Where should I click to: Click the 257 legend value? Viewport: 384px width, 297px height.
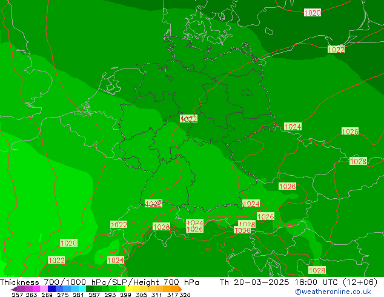pyautogui.click(x=18, y=295)
